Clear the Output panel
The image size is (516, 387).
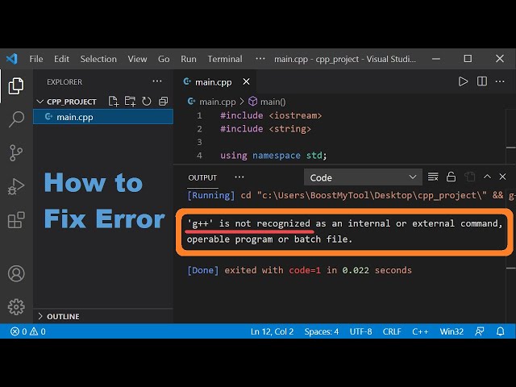pos(433,177)
